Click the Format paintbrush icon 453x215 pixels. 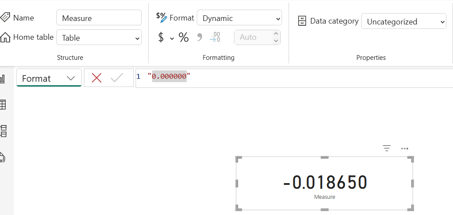[x=161, y=17]
